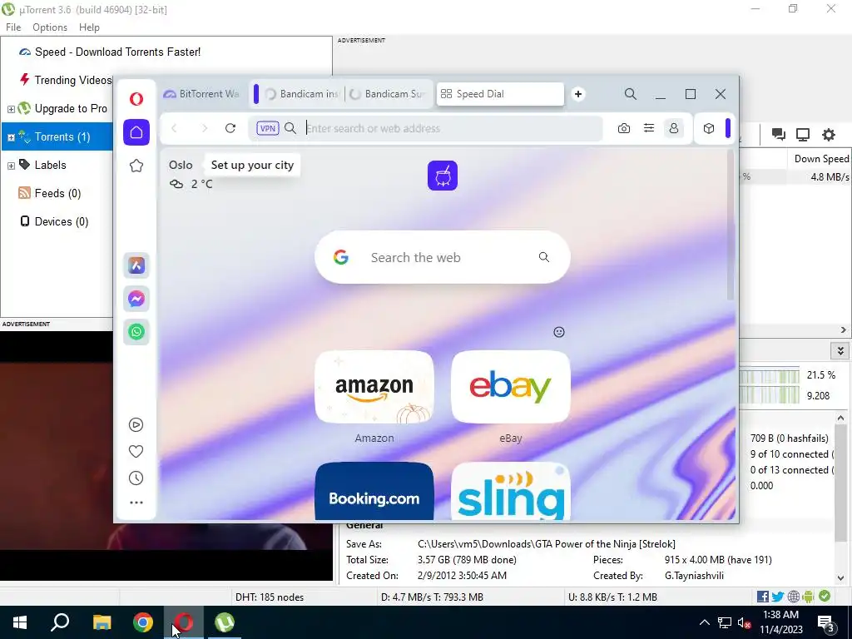Click the Search the web box

[443, 257]
